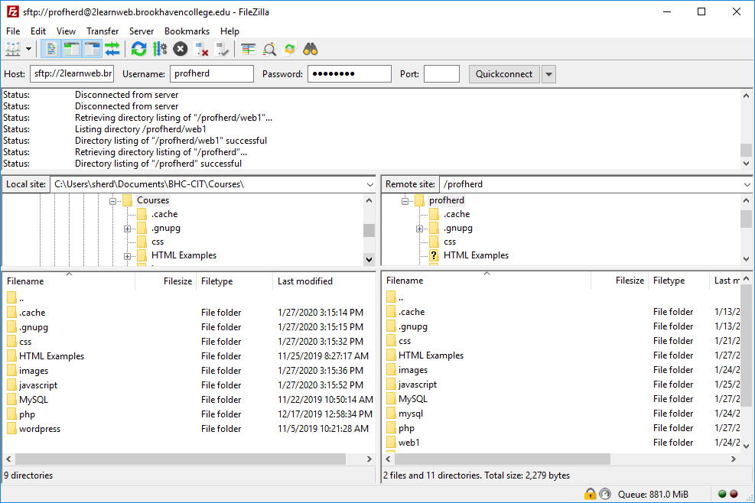
Task: Collapse the local Courses tree node
Action: pos(112,201)
